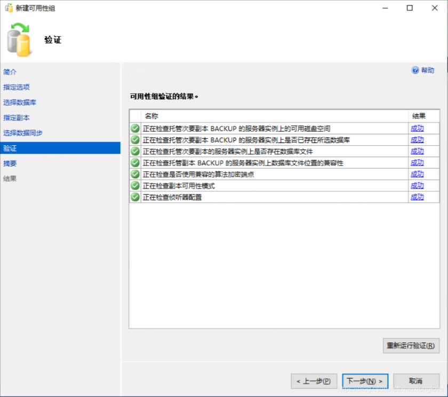Click the green check beside 算法加密端点 row
The width and height of the screenshot is (448, 397).
click(135, 174)
